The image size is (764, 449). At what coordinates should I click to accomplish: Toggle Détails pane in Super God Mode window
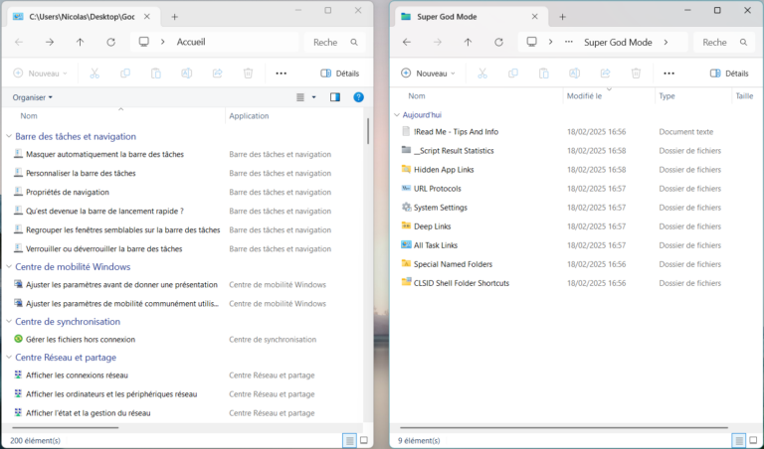coord(728,74)
